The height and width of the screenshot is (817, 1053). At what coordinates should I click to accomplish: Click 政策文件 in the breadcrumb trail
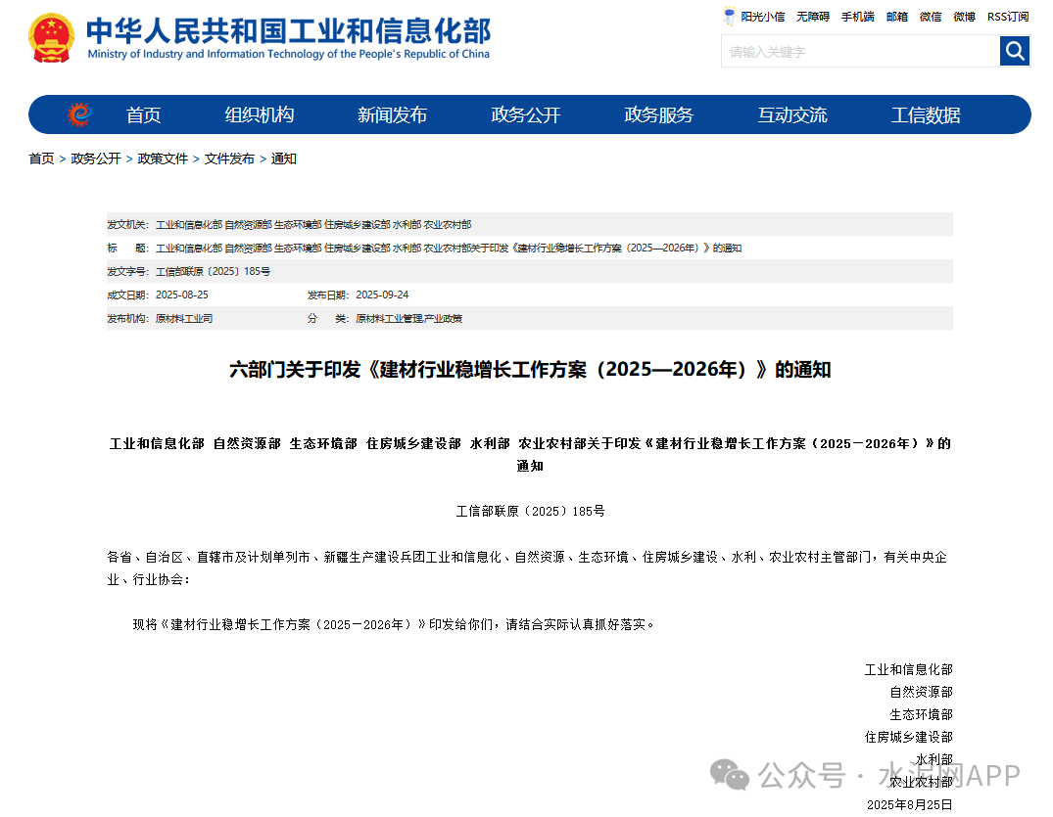pyautogui.click(x=163, y=159)
